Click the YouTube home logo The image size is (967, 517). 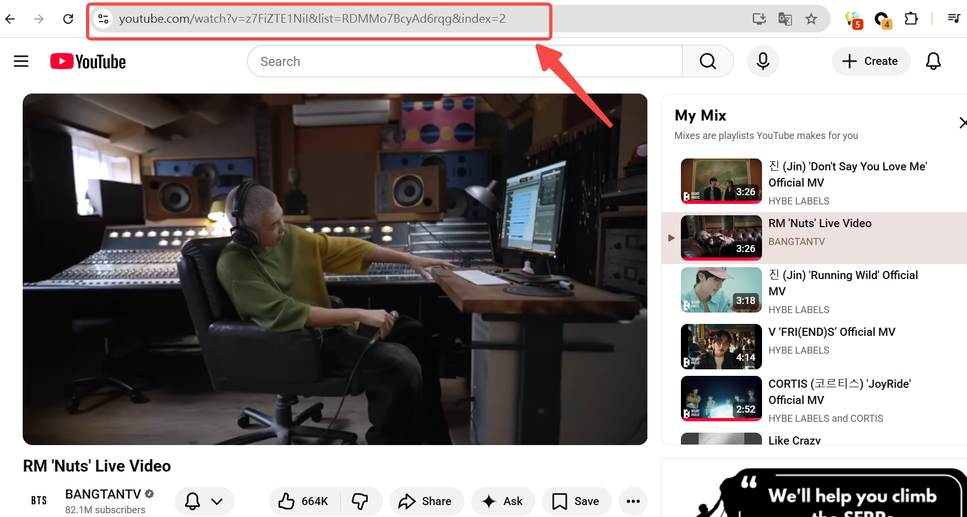[87, 61]
